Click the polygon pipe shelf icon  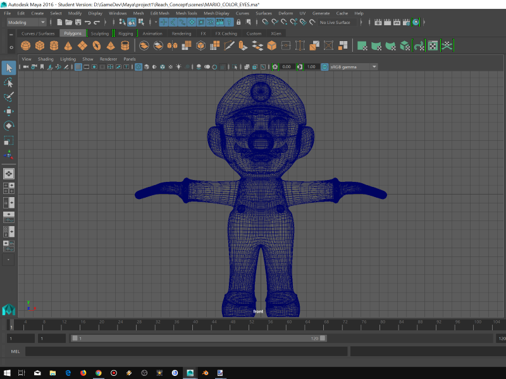[125, 45]
